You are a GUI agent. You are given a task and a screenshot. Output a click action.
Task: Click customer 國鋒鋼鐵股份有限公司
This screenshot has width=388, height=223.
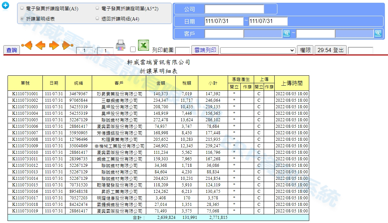click(119, 205)
